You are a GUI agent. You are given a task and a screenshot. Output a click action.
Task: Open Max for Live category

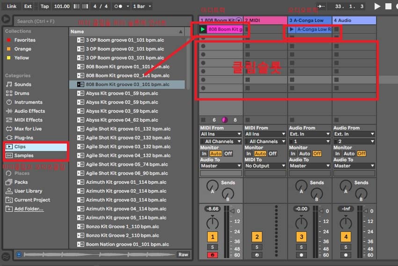(x=28, y=129)
